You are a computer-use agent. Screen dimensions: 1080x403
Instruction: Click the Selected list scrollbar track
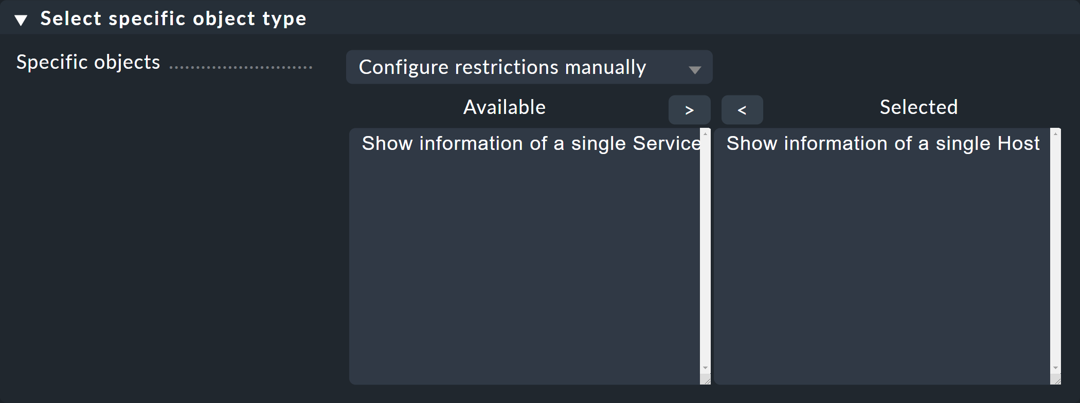pyautogui.click(x=1055, y=252)
